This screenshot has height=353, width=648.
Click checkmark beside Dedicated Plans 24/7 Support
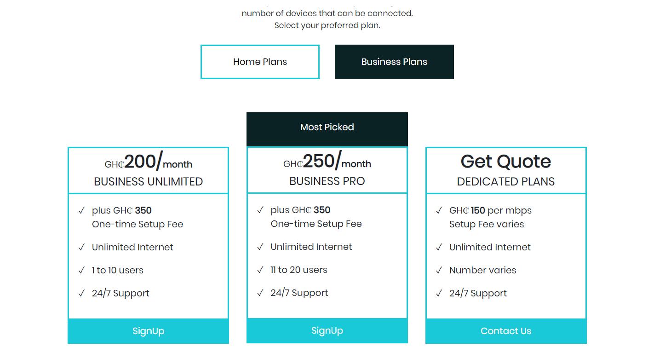439,293
